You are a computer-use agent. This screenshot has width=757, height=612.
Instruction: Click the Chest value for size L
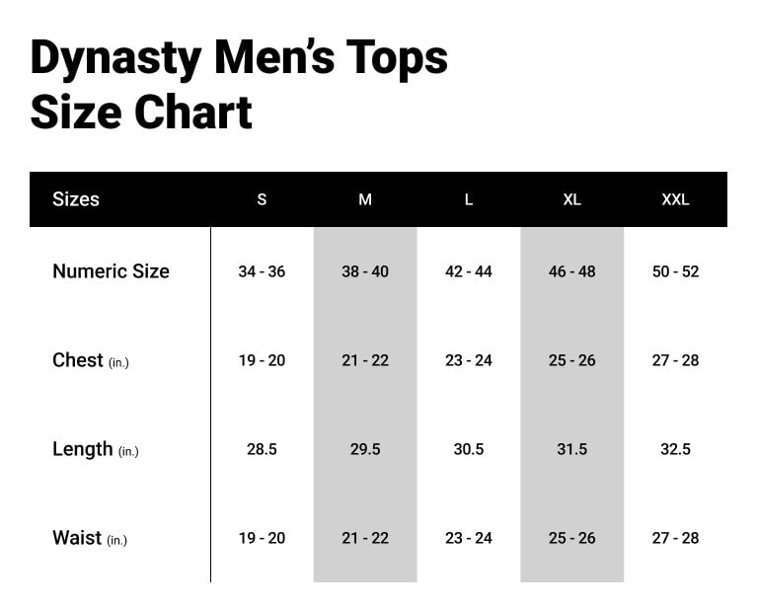point(469,360)
